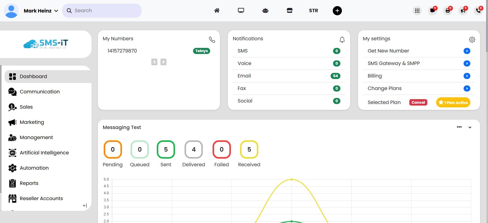Click the phone call icon with badge
This screenshot has width=488, height=223.
coord(478,11)
